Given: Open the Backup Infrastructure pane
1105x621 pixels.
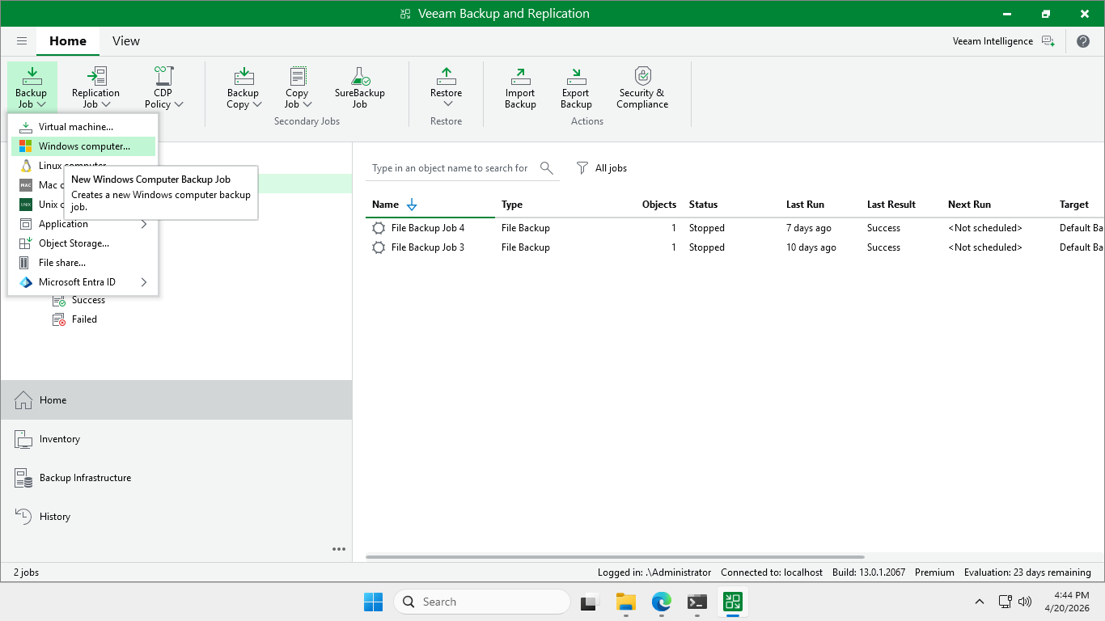Looking at the screenshot, I should pos(176,478).
